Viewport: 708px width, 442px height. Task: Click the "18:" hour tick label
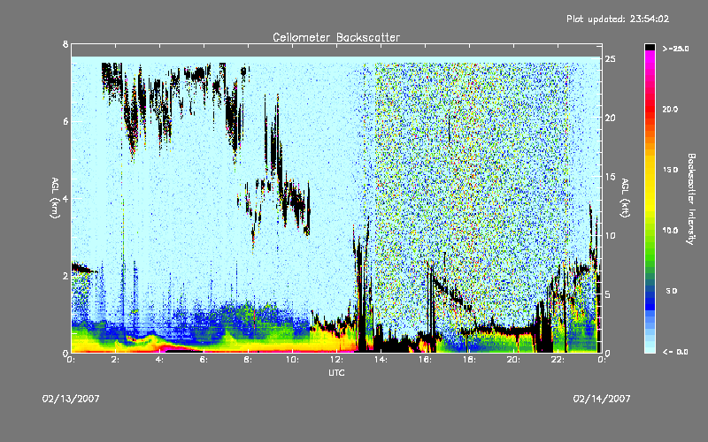point(469,360)
